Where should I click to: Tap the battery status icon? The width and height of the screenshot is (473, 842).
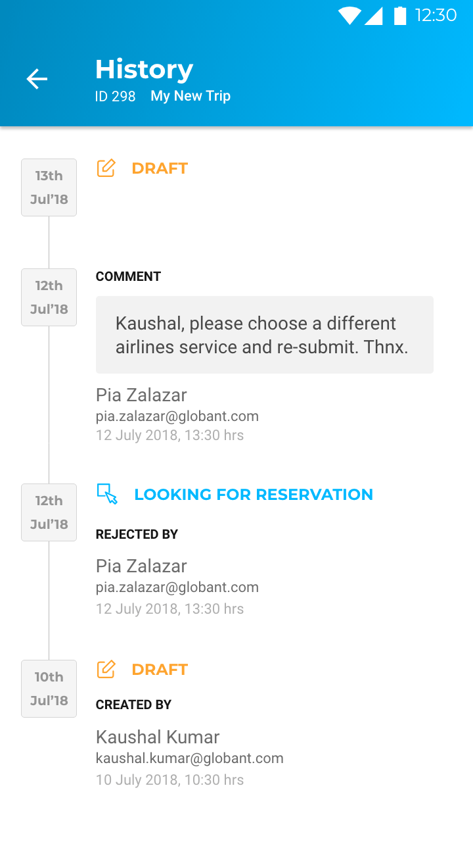point(399,15)
